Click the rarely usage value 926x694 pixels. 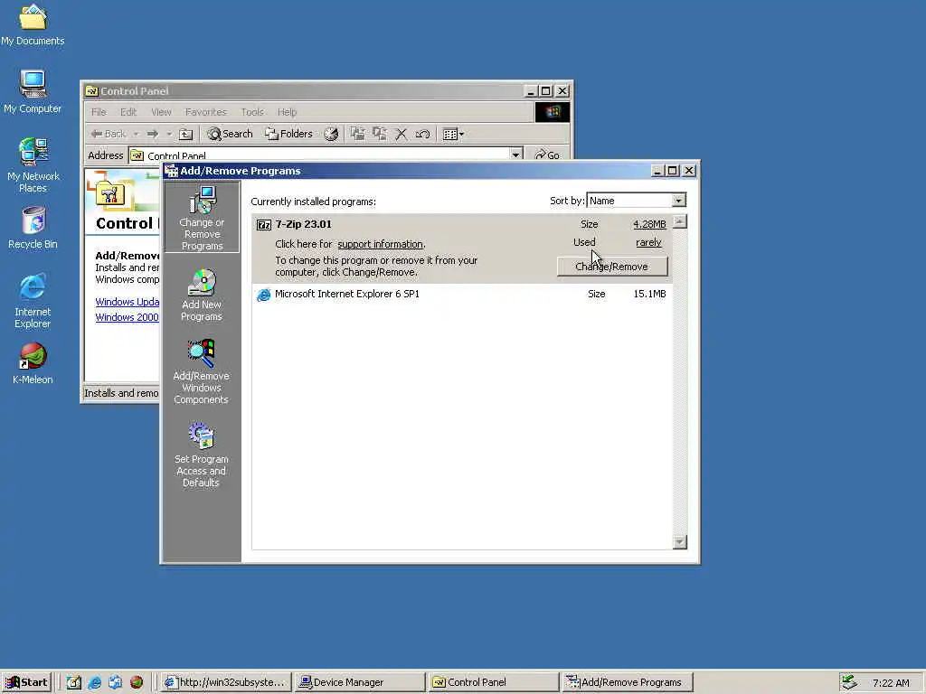648,242
